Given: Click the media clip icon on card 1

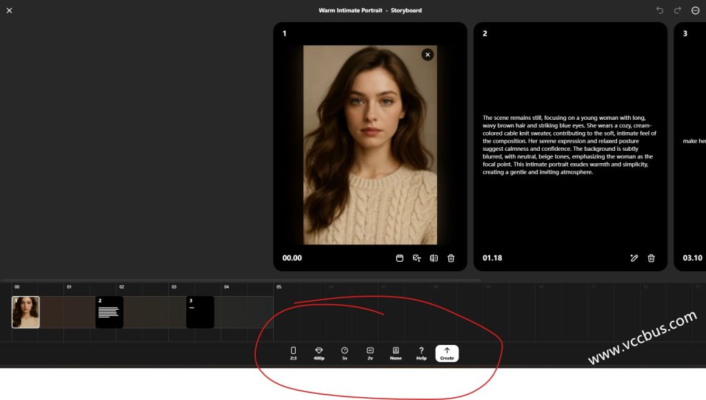Looking at the screenshot, I should pos(399,258).
